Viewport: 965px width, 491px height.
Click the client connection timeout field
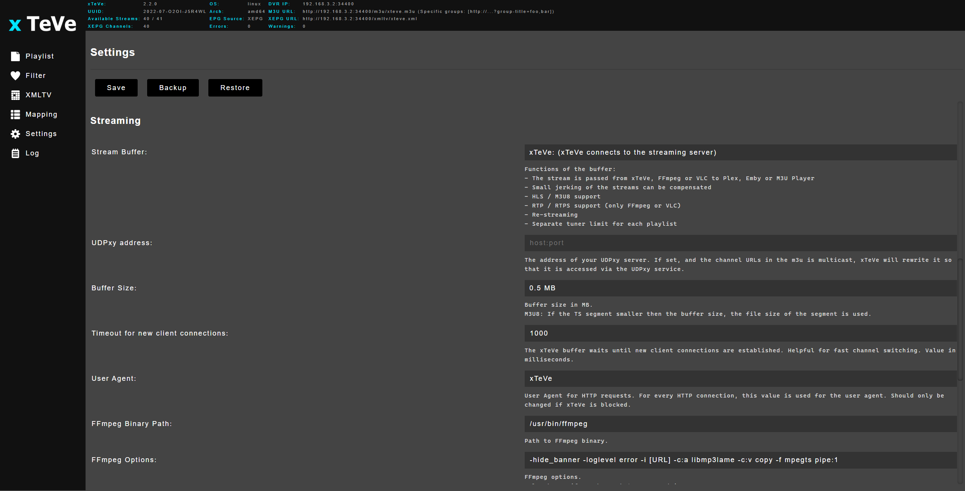tap(740, 333)
